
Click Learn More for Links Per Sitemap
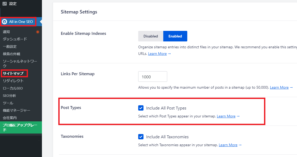tap(279, 87)
